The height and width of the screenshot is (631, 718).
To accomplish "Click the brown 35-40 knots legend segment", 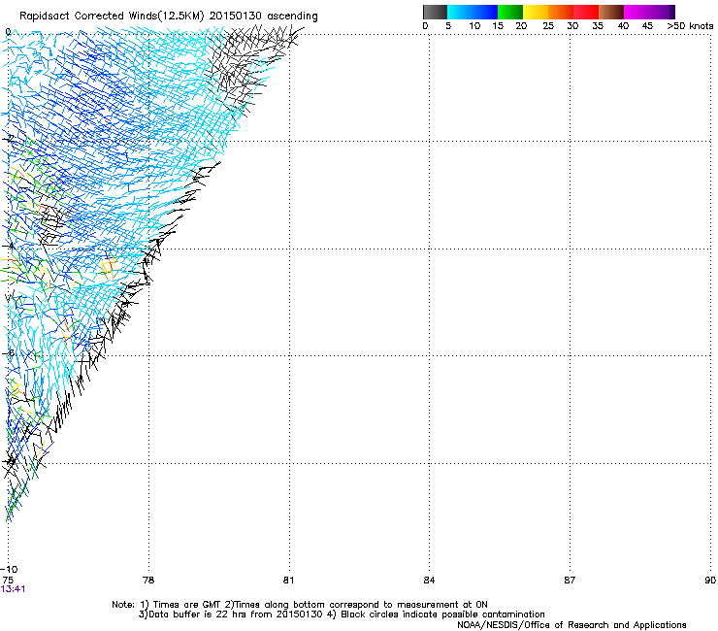I will pos(611,12).
